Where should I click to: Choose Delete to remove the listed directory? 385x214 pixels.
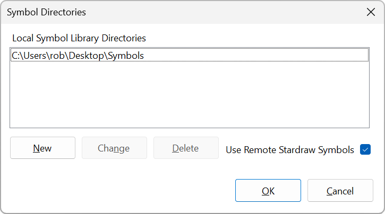pos(186,148)
